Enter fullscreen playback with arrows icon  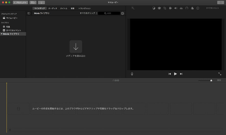(220, 74)
